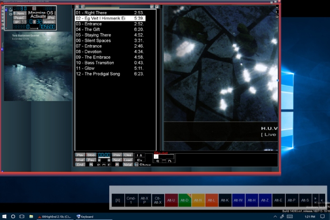
Task: Select track 11 - Glow
Action: coord(110,68)
